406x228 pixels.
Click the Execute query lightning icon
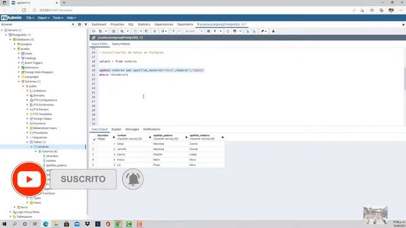point(215,31)
